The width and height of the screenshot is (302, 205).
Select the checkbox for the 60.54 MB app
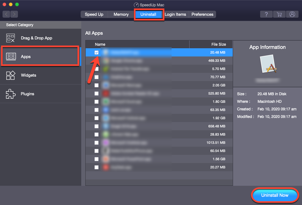(x=96, y=151)
